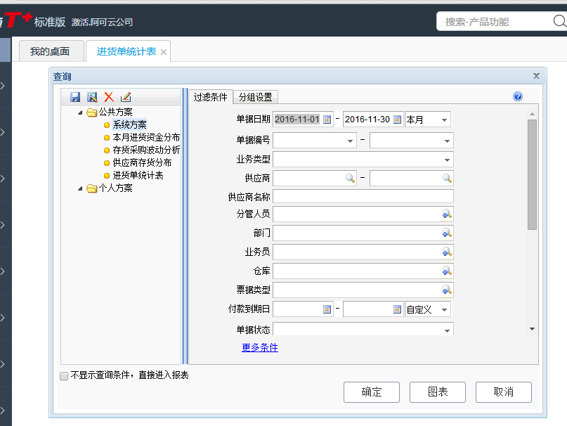Select the 进货单统计表 tab
The width and height of the screenshot is (567, 426).
(126, 51)
